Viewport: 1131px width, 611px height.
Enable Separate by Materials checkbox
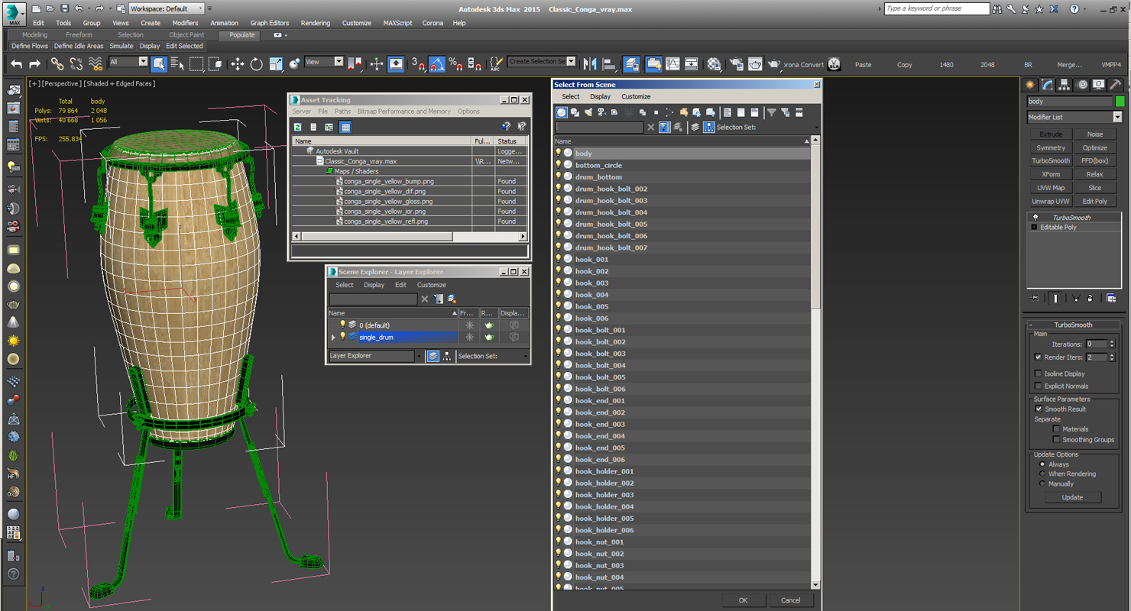pos(1056,429)
